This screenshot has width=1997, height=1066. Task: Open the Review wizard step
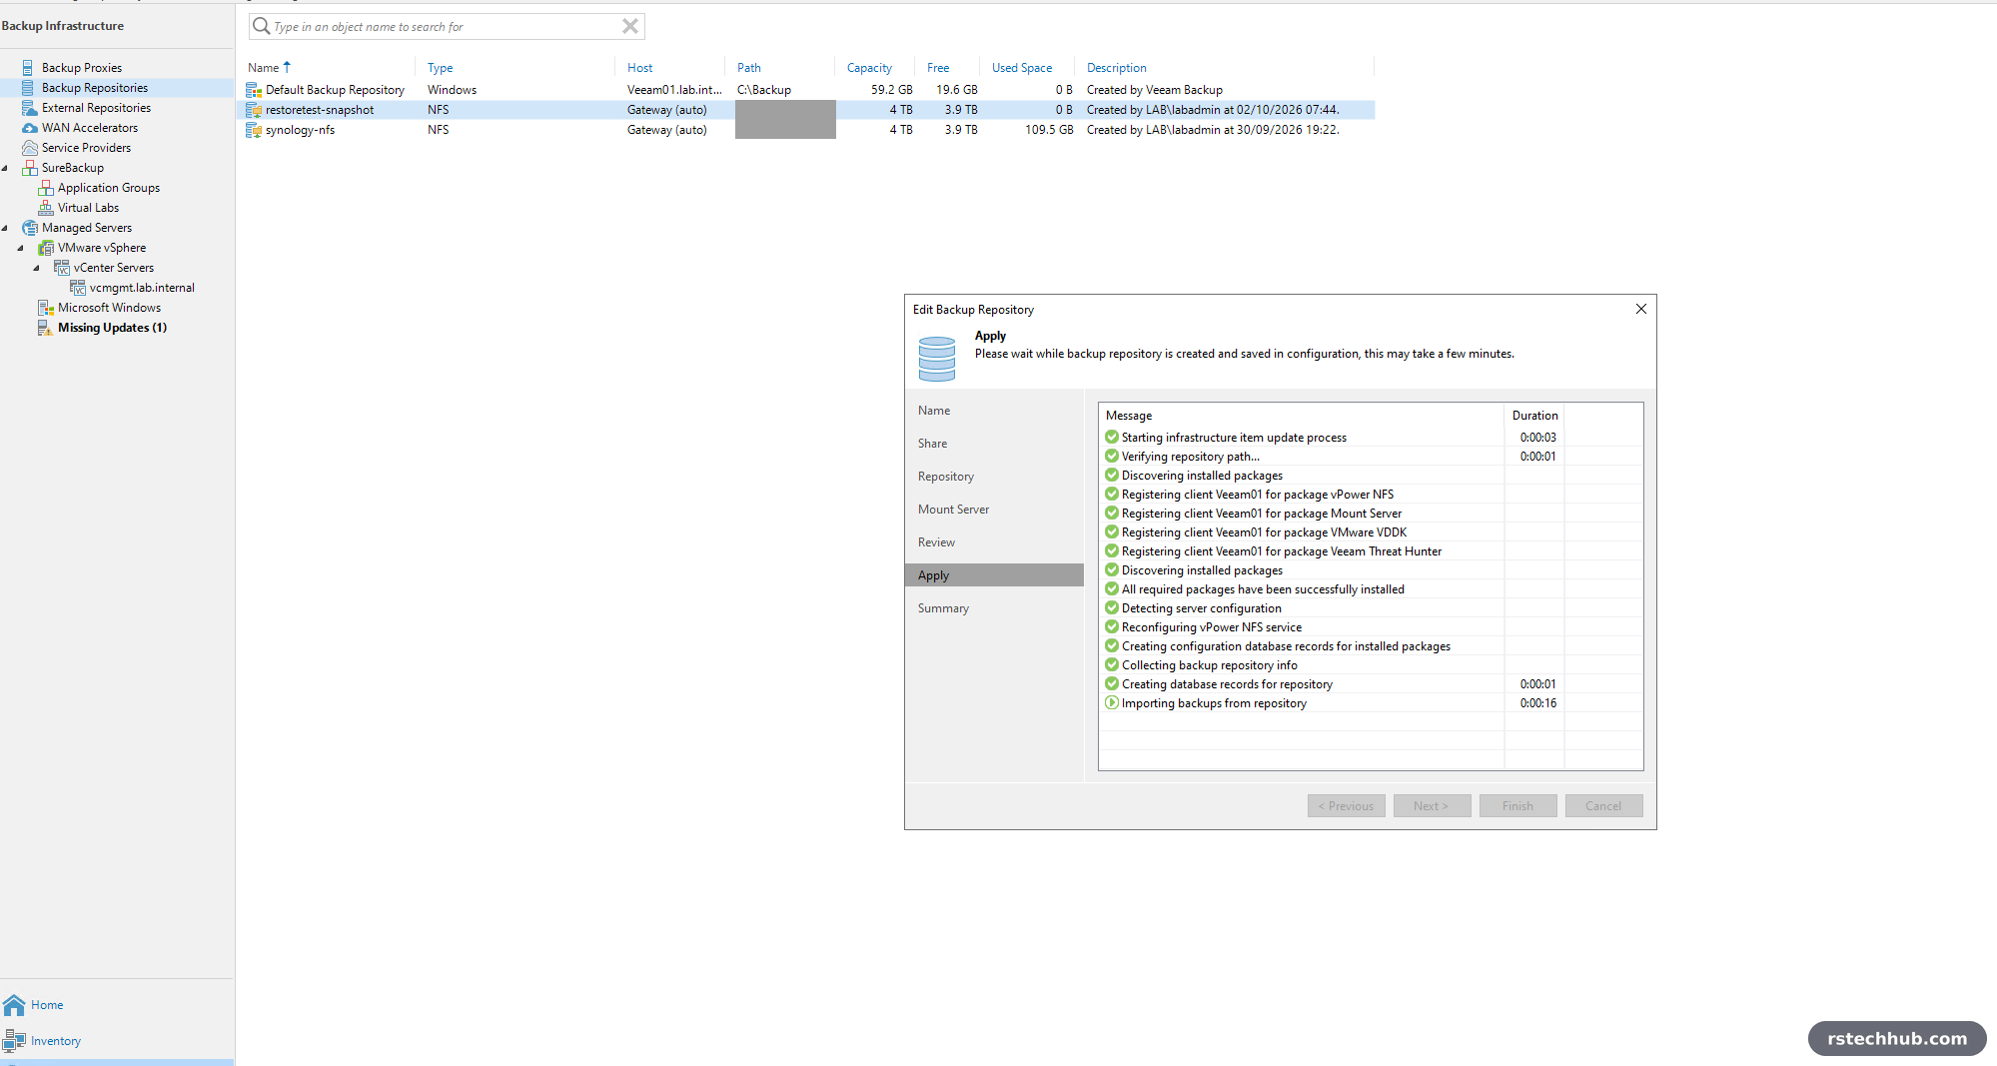pyautogui.click(x=937, y=542)
